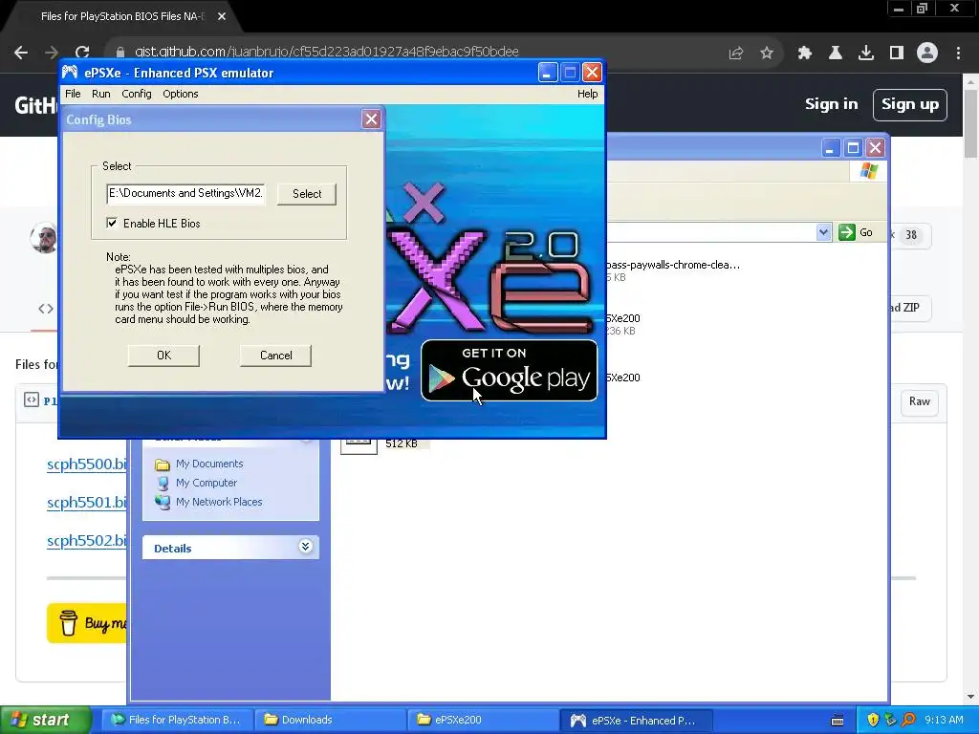Open ePSXe Run menu

101,94
